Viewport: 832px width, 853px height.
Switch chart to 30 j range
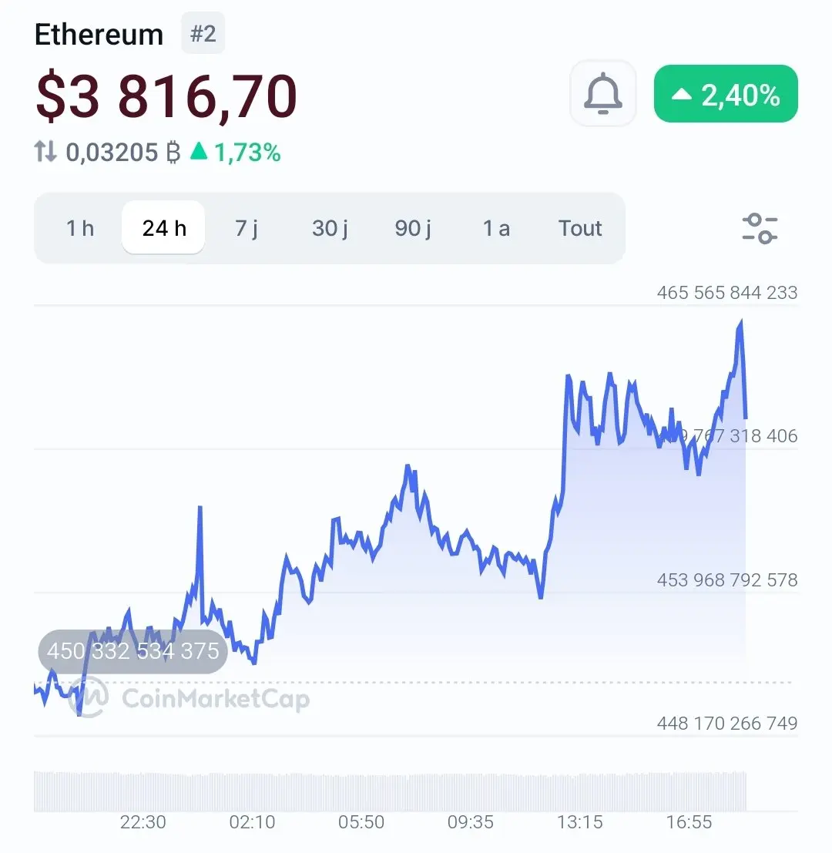pyautogui.click(x=330, y=228)
